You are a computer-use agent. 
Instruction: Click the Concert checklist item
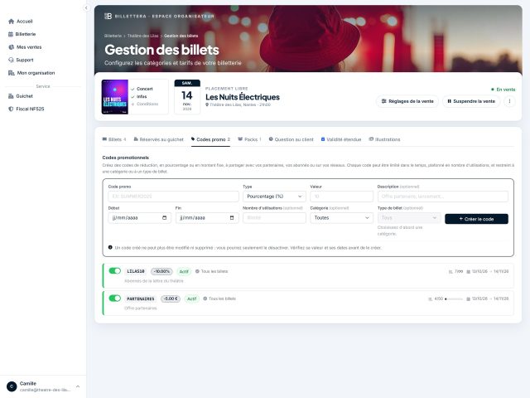(142, 89)
